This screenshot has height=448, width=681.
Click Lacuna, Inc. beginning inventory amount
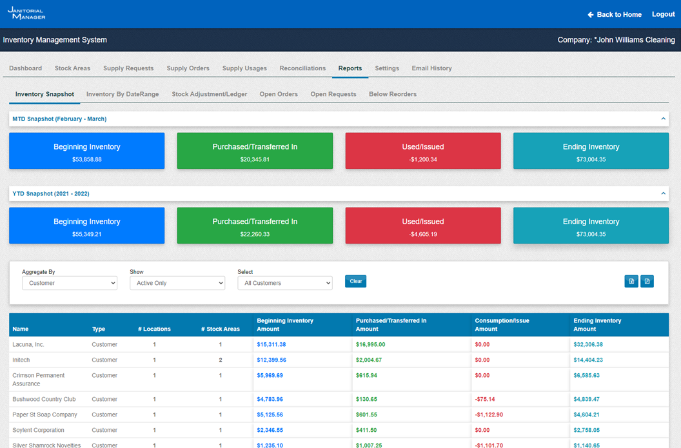tap(271, 345)
